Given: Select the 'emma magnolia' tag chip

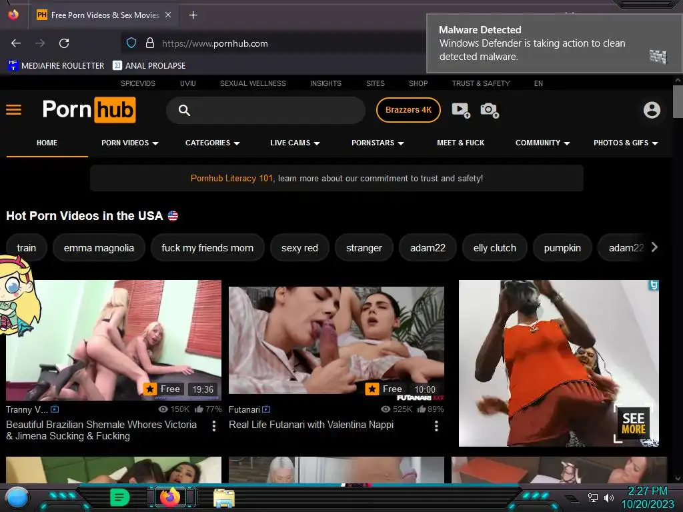Looking at the screenshot, I should coord(99,248).
